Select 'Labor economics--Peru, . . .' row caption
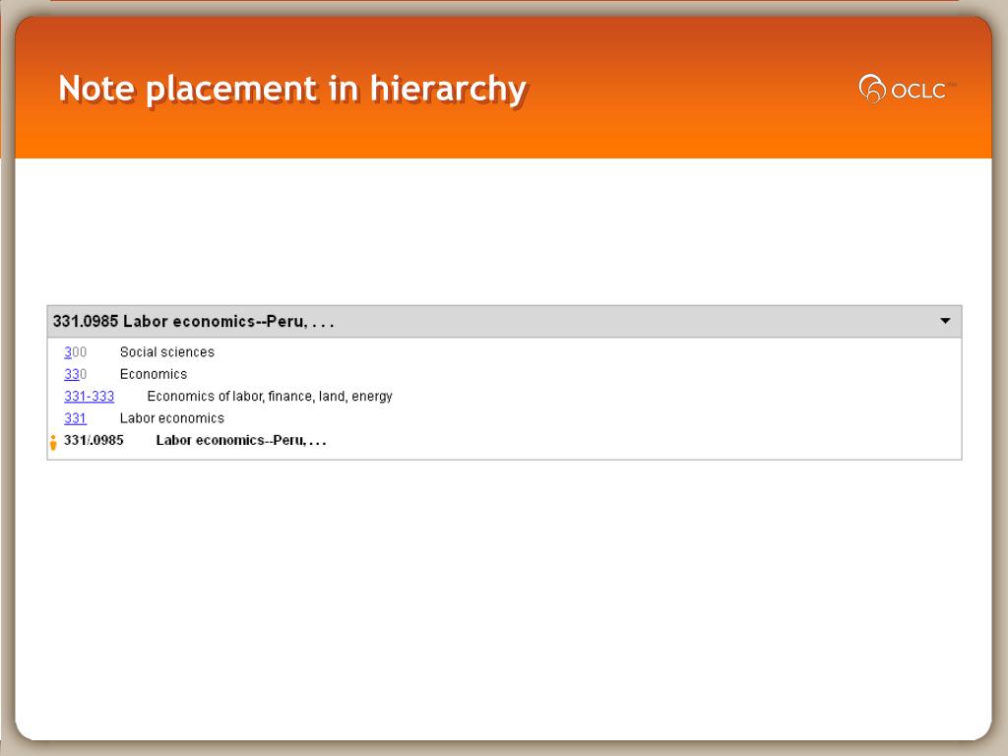Image resolution: width=1008 pixels, height=756 pixels. [x=241, y=440]
